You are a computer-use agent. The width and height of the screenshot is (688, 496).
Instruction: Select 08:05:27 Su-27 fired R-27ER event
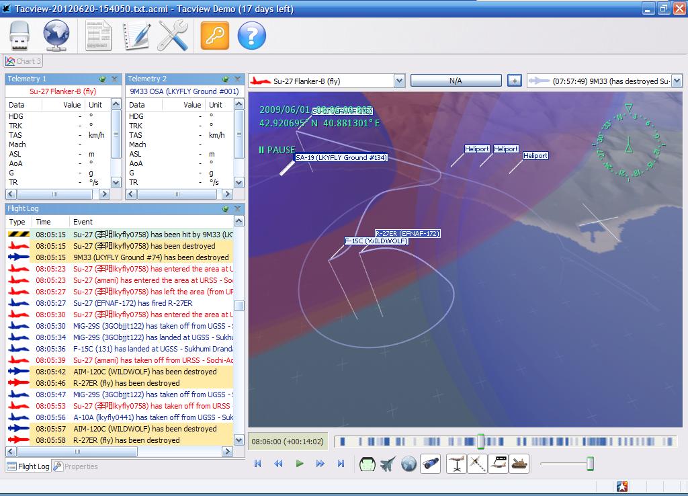(120, 303)
